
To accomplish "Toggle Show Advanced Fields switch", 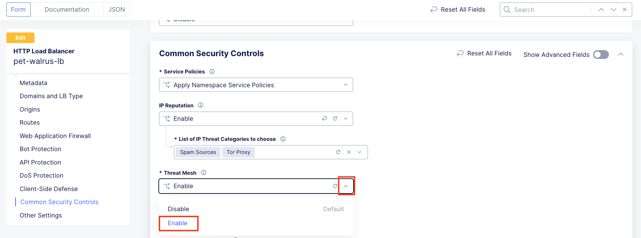I will 601,54.
